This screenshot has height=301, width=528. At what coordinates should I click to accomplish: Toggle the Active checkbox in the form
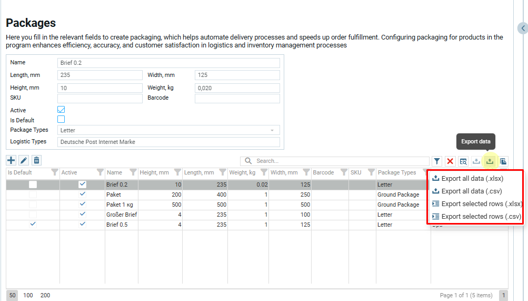pos(61,110)
